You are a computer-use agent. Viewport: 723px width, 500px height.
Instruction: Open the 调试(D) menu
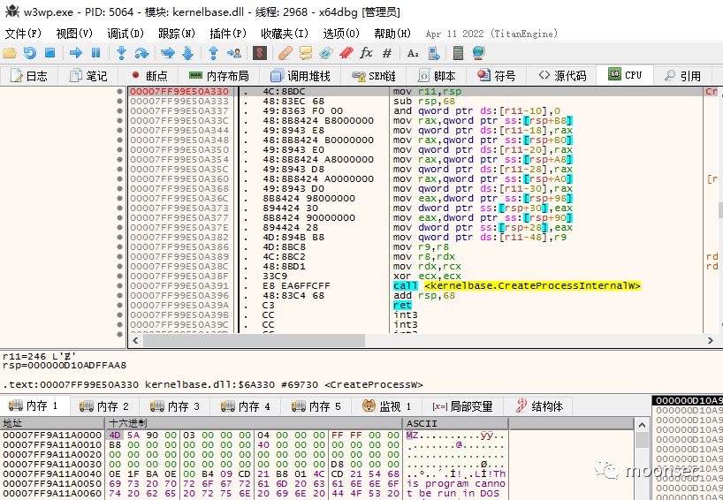(126, 34)
